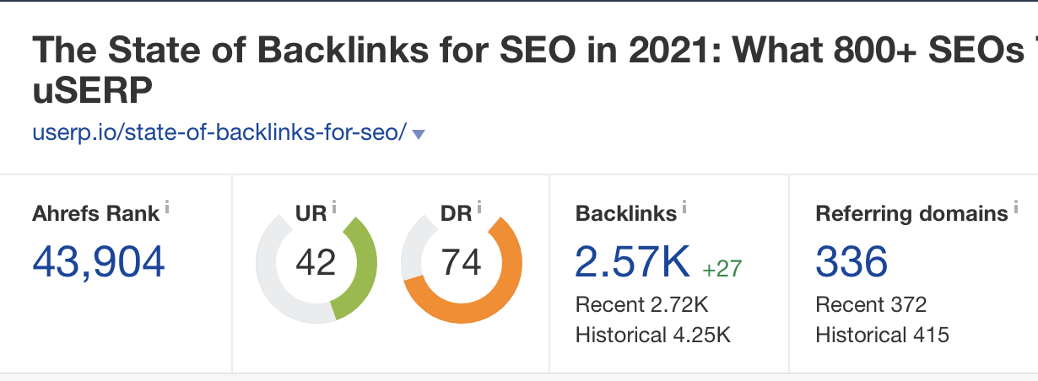Open the 336 referring domains count
The height and width of the screenshot is (381, 1038).
tap(851, 261)
